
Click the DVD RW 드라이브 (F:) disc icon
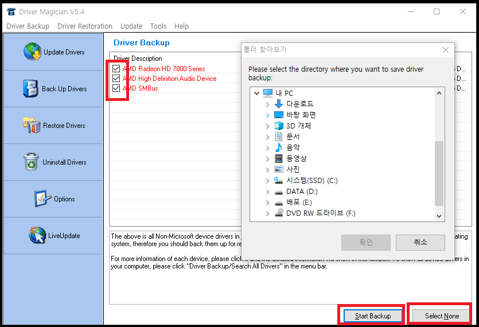coord(279,213)
